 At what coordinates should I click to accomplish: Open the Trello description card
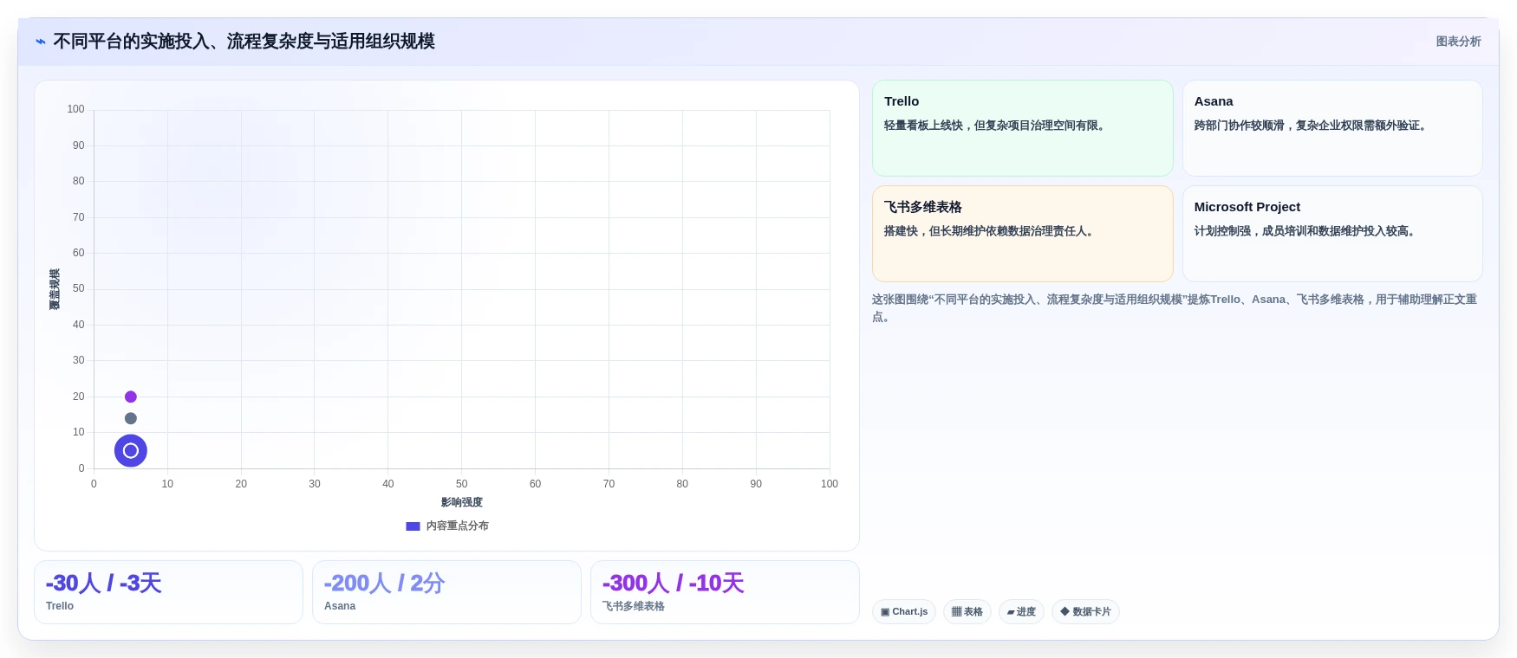[x=1022, y=128]
